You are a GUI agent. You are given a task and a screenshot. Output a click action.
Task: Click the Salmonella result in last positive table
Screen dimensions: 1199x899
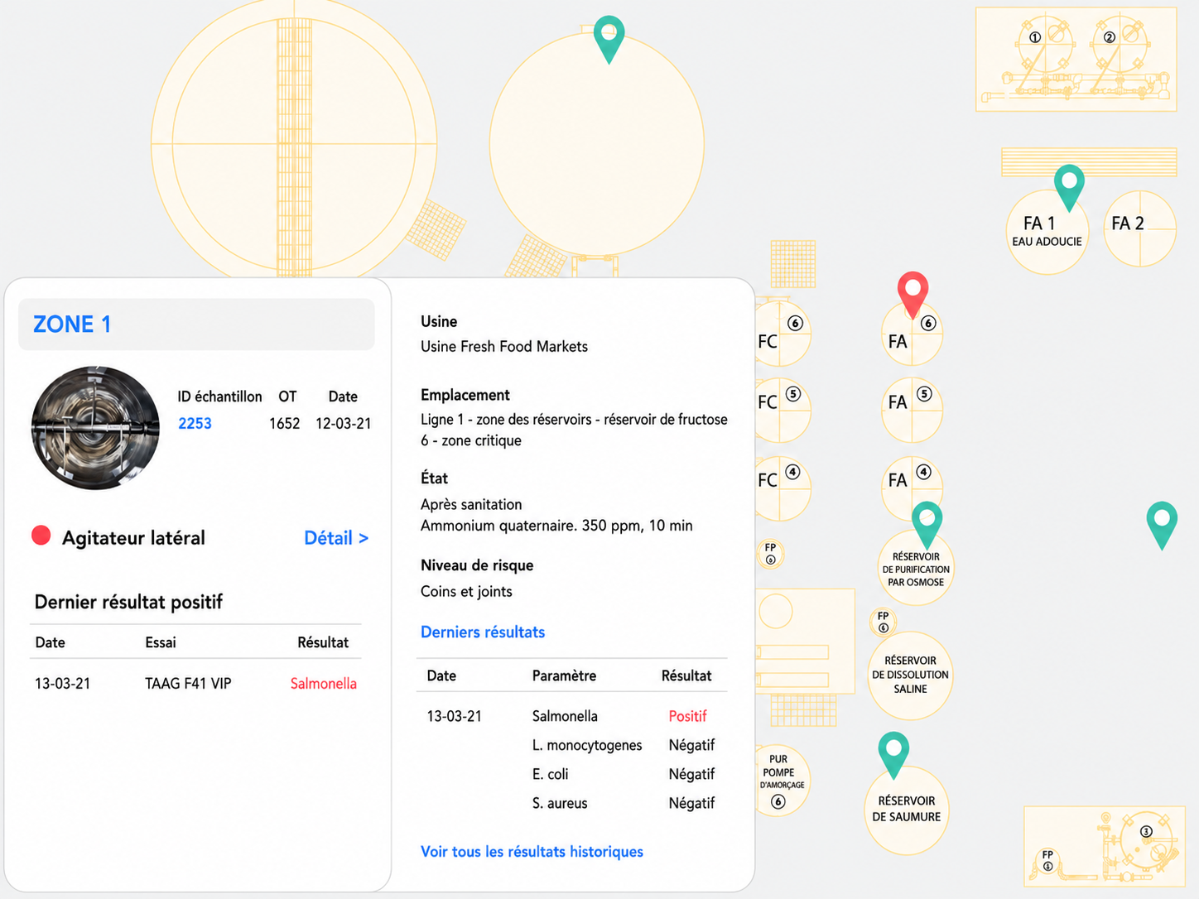(323, 683)
